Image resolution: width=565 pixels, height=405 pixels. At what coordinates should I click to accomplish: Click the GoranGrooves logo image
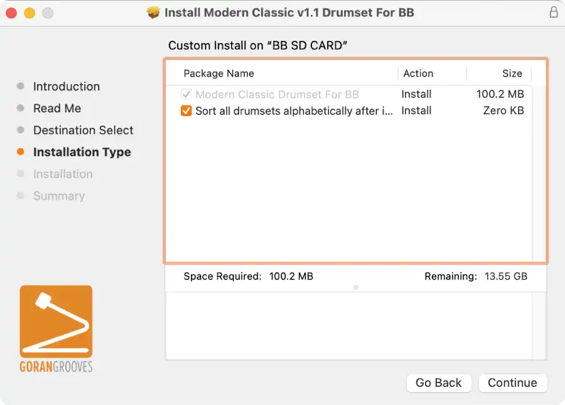(x=56, y=328)
